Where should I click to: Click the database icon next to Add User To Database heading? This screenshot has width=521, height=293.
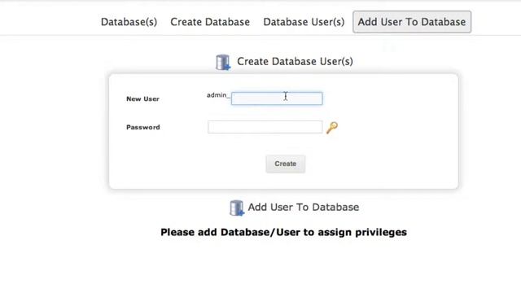[x=237, y=208]
